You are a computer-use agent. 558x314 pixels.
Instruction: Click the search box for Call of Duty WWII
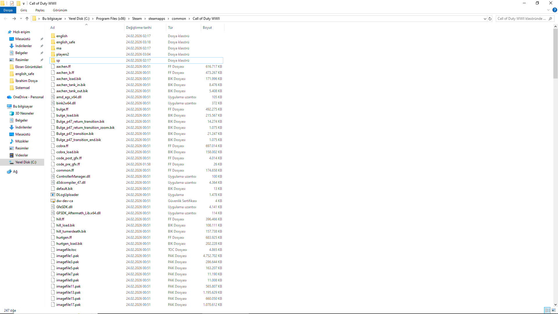tap(522, 19)
